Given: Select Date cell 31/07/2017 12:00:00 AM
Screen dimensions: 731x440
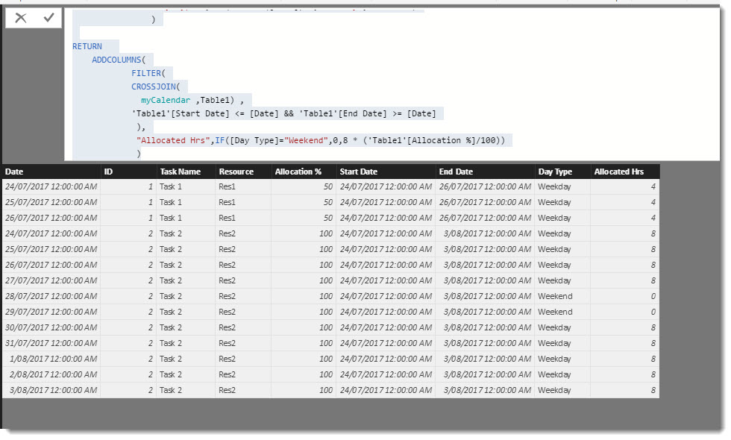Looking at the screenshot, I should [x=51, y=343].
